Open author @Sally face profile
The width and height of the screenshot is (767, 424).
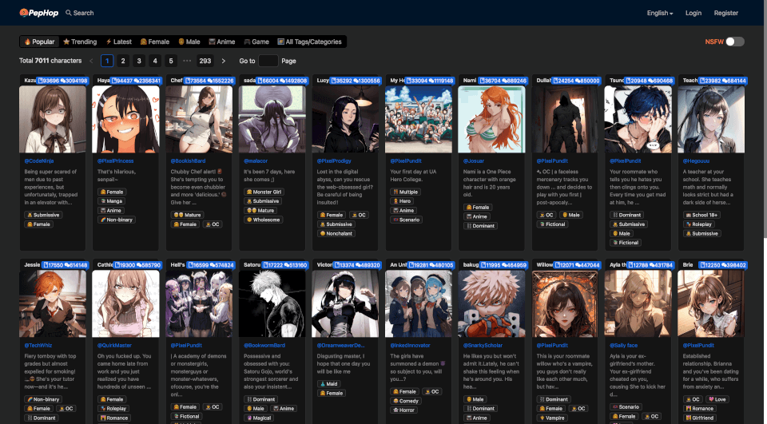pos(624,345)
